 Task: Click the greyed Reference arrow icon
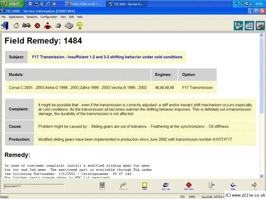tap(123, 186)
